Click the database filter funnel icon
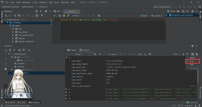Image resolution: width=202 pixels, height=107 pixels. point(42,16)
